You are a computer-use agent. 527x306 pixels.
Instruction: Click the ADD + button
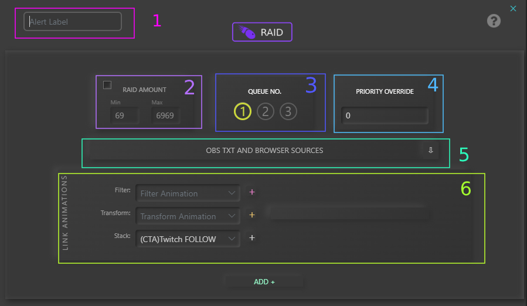[x=264, y=282]
